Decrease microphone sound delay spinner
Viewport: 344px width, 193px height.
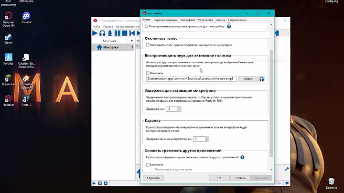pos(207,140)
